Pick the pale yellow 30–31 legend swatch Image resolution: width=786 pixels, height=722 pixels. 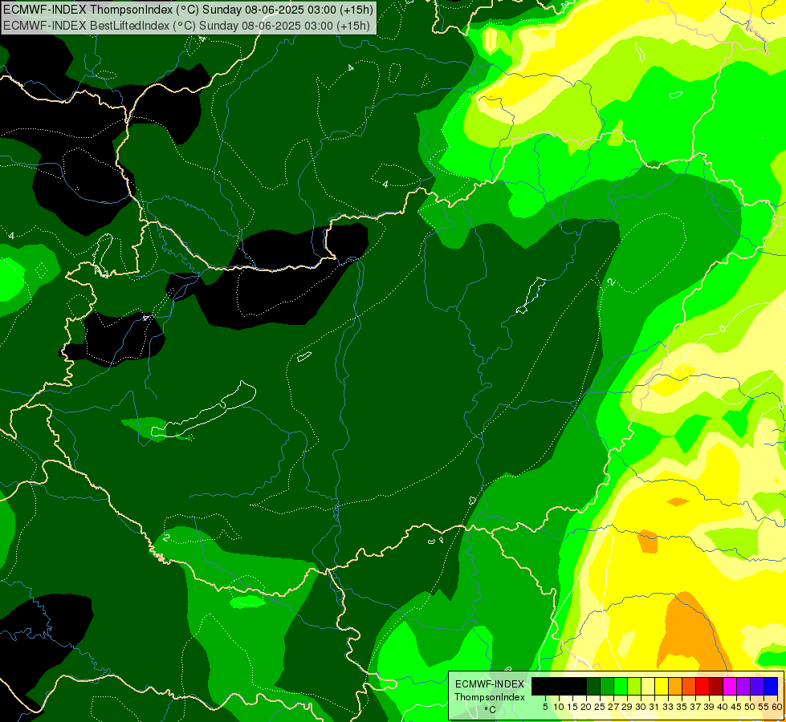648,687
